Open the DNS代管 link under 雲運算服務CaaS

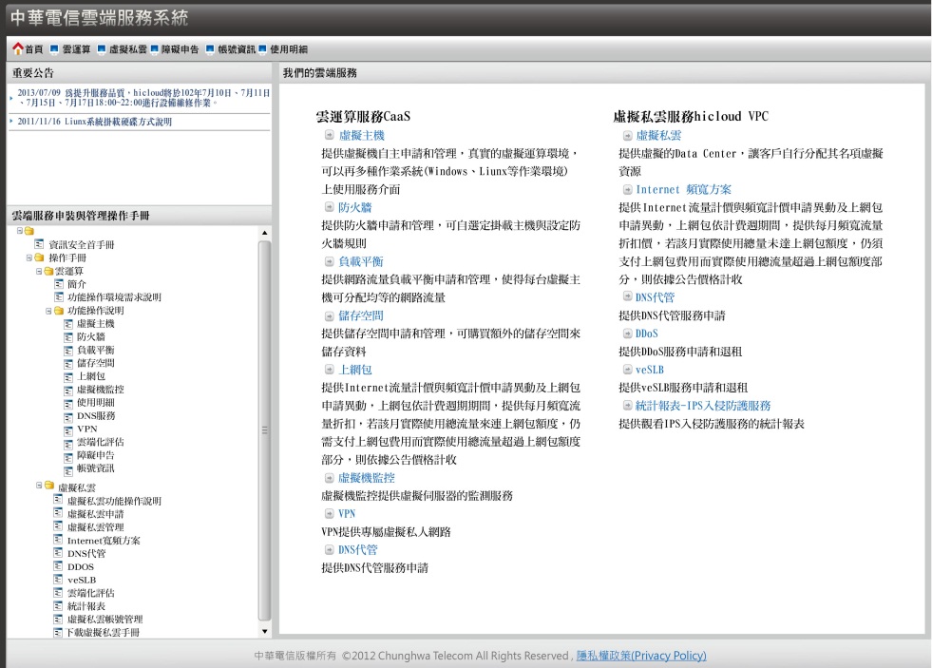pos(358,550)
